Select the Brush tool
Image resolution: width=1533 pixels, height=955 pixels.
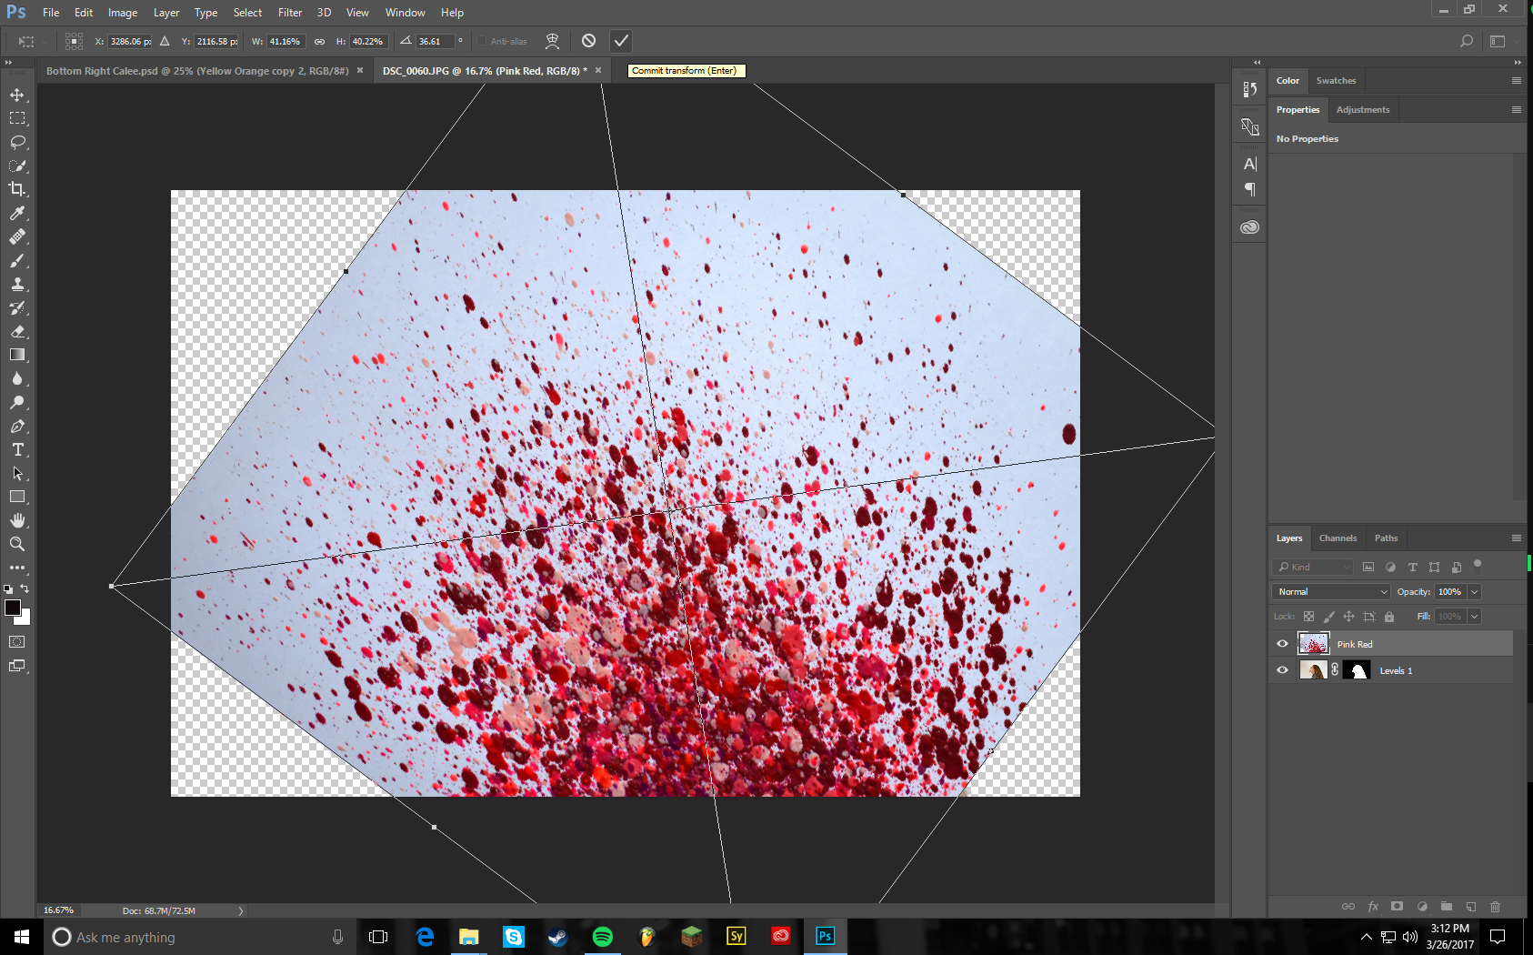coord(17,260)
